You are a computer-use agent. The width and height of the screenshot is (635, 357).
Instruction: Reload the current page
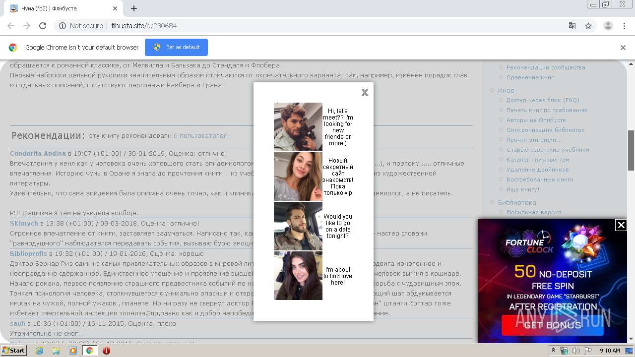(43, 26)
